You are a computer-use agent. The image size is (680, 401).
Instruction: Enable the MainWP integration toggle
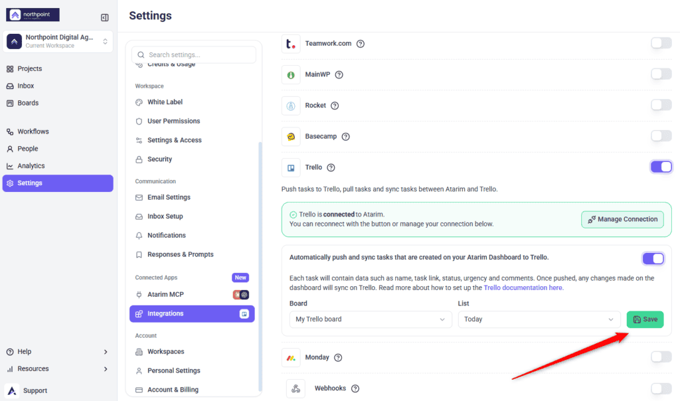coord(661,74)
